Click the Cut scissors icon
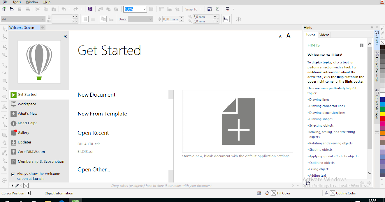The width and height of the screenshot is (385, 202). coord(38,9)
